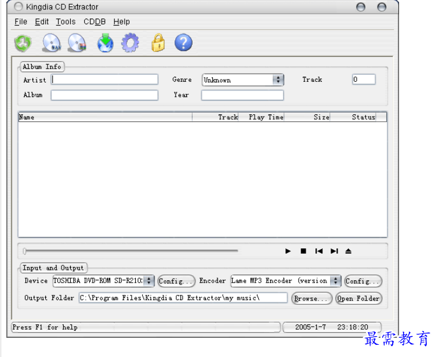Image resolution: width=435 pixels, height=357 pixels.
Task: Click the rip CD to WAV icon
Action: 52,43
